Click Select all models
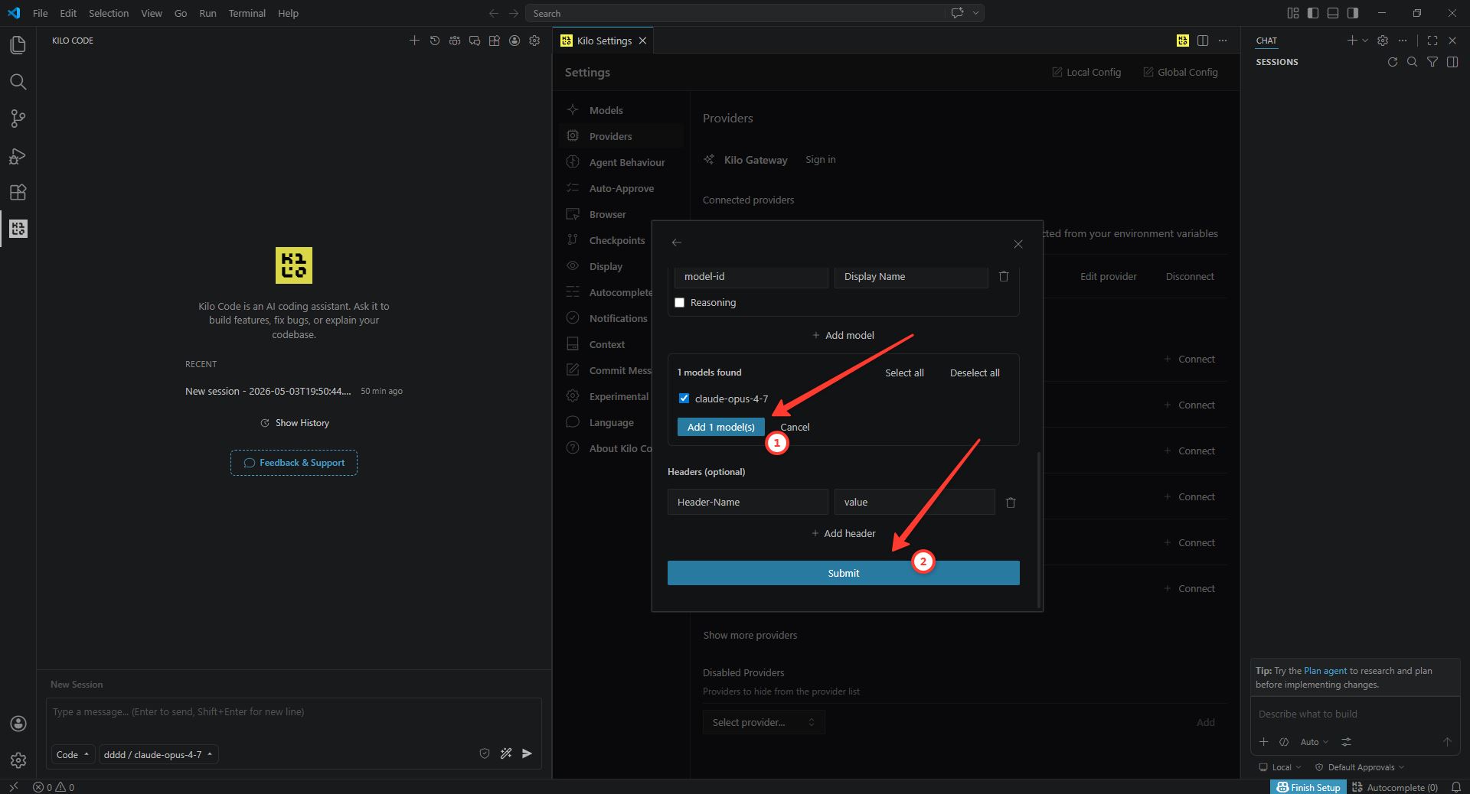This screenshot has width=1470, height=794. (x=904, y=373)
